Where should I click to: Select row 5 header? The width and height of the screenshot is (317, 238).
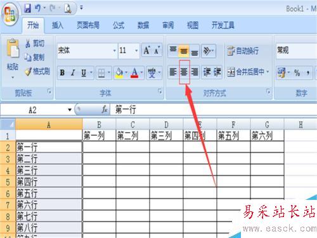(x=8, y=182)
